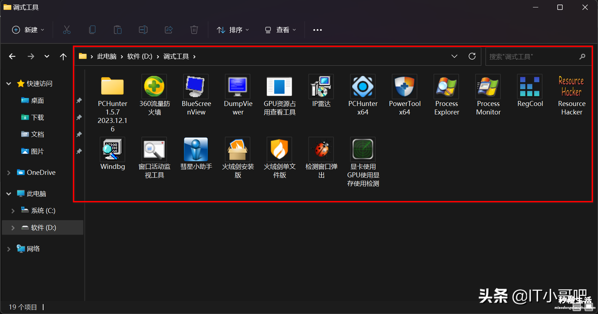Select the Windbg icon

click(112, 149)
